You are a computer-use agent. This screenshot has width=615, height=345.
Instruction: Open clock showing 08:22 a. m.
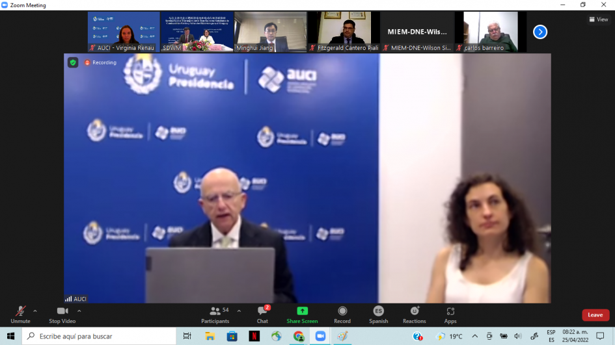(x=575, y=336)
